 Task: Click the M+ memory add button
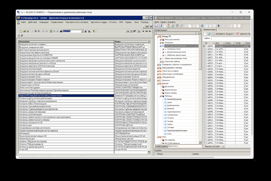[147, 31]
